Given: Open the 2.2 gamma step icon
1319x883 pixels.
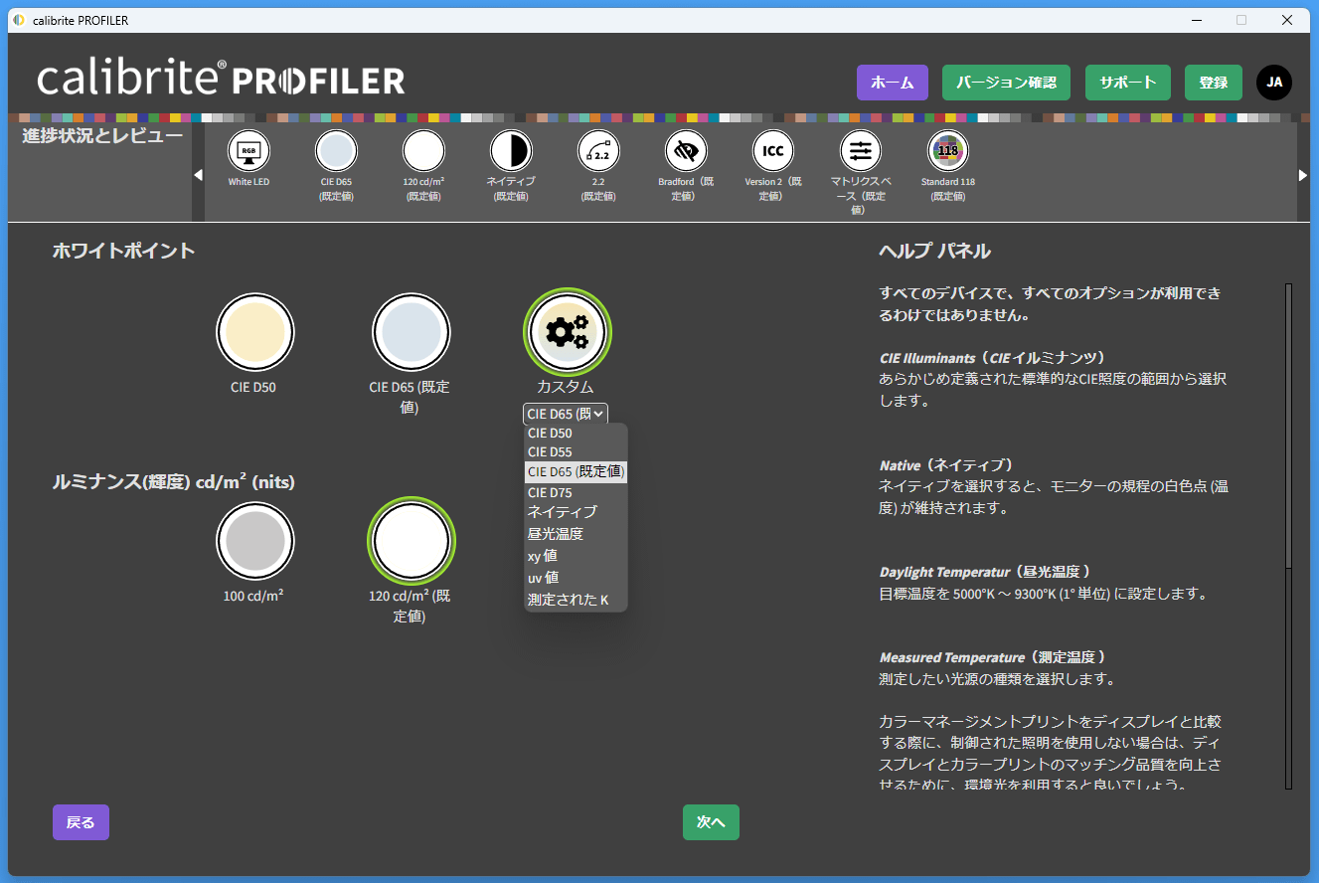Looking at the screenshot, I should click(x=598, y=151).
